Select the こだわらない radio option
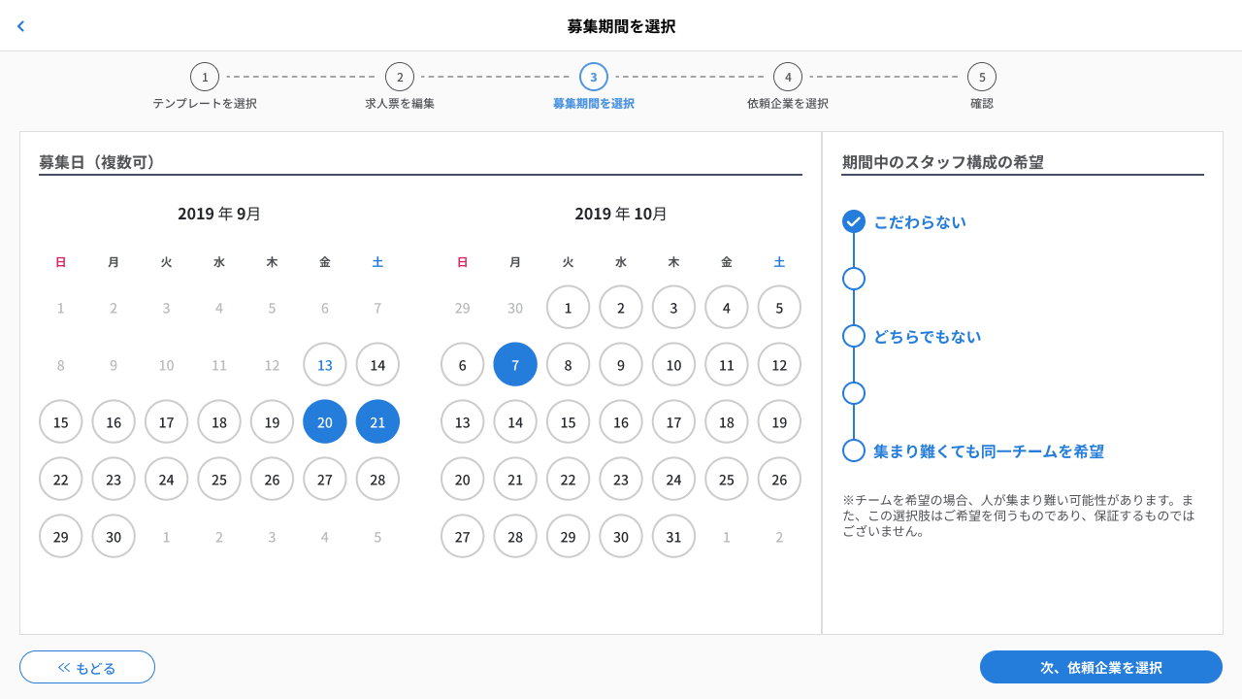The height and width of the screenshot is (699, 1242). 854,221
